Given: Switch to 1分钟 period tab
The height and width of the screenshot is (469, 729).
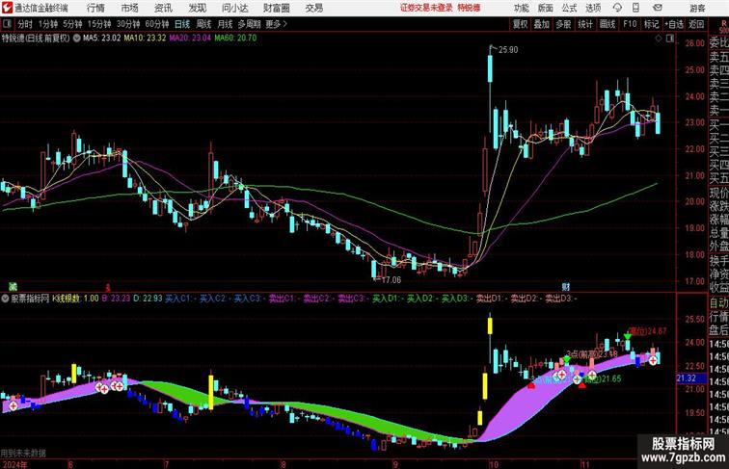Looking at the screenshot, I should click(x=48, y=24).
